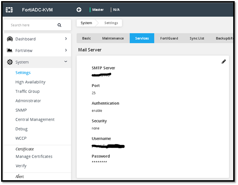Click the Dashboard gauge icon

(10, 39)
